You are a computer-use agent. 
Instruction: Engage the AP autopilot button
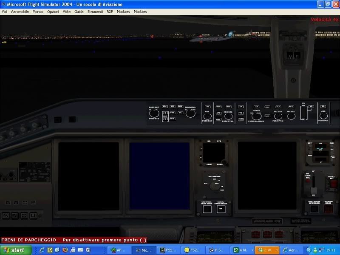click(x=241, y=107)
